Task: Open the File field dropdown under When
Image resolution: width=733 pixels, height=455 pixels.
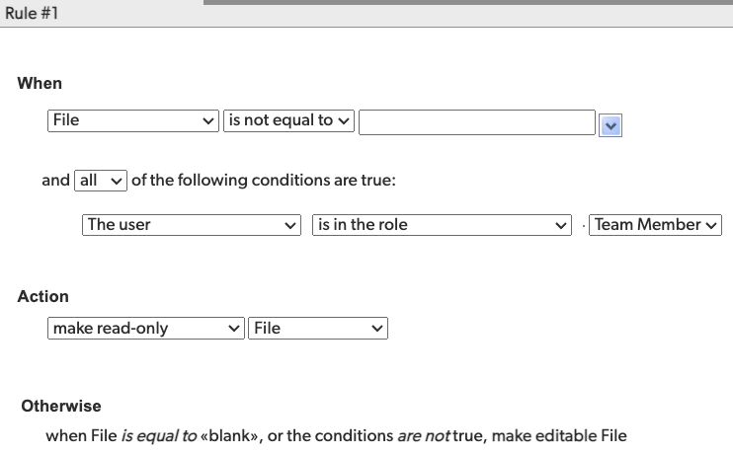Action: (133, 120)
